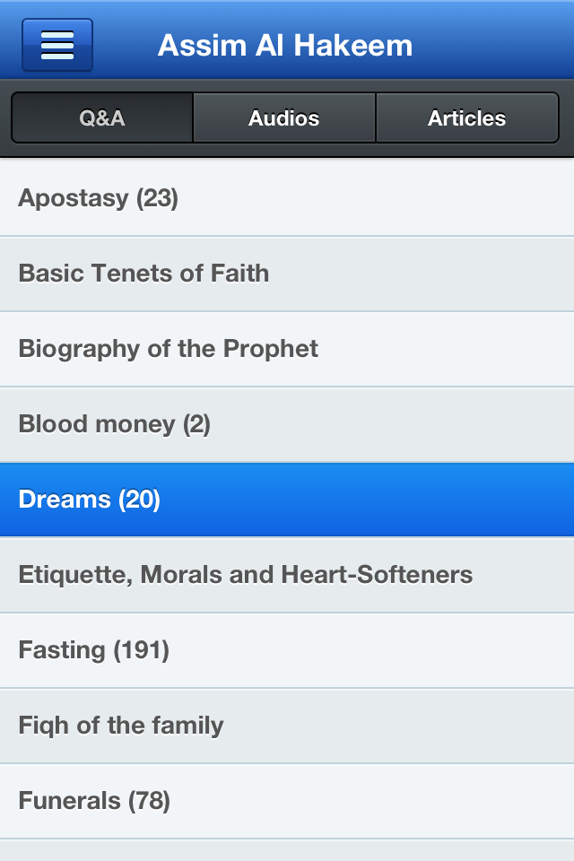Select Basic Tenets of Faith
574x861 pixels.
(287, 274)
